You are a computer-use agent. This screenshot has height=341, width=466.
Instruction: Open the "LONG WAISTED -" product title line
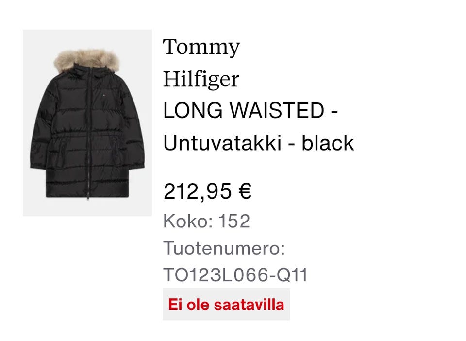tap(250, 111)
